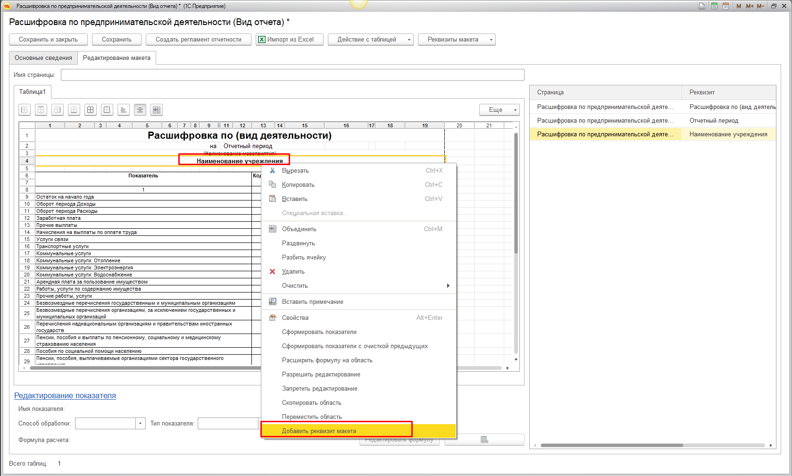This screenshot has height=476, width=792.
Task: Click the 'Имя страницы' input field
Action: (x=292, y=75)
